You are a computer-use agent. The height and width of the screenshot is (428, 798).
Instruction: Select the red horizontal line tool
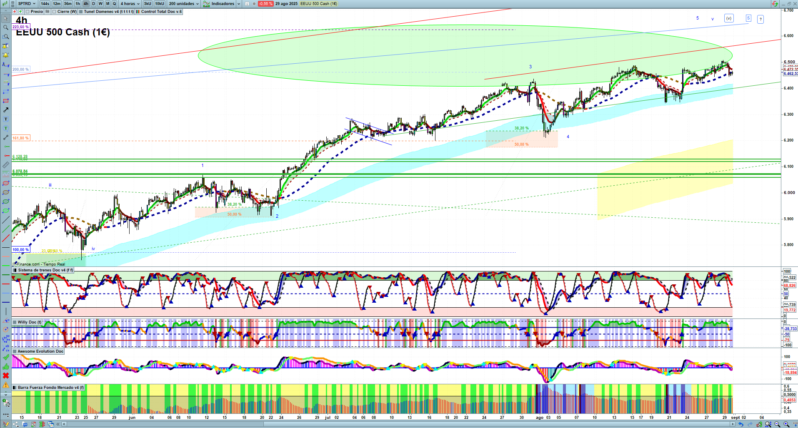(6, 284)
